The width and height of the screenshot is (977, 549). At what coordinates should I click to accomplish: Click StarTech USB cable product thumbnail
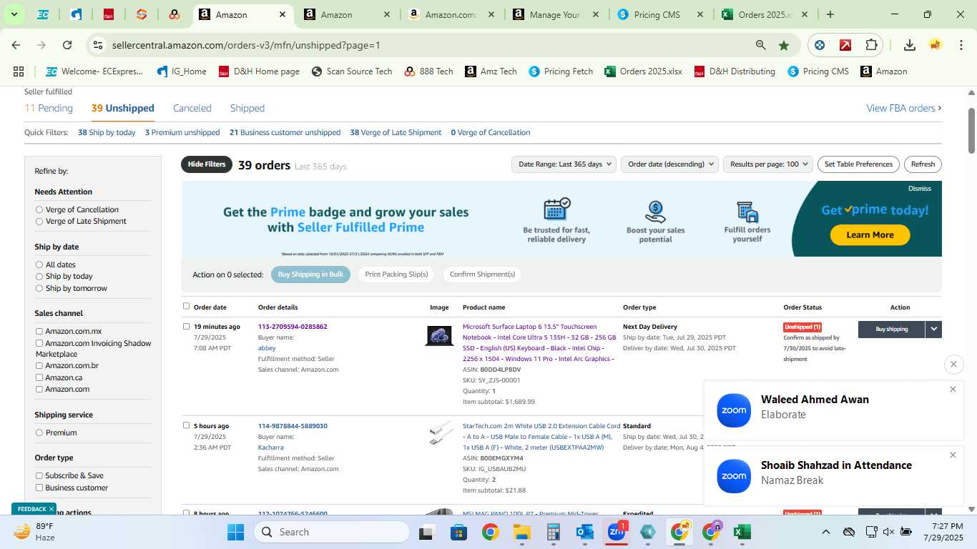pos(441,432)
